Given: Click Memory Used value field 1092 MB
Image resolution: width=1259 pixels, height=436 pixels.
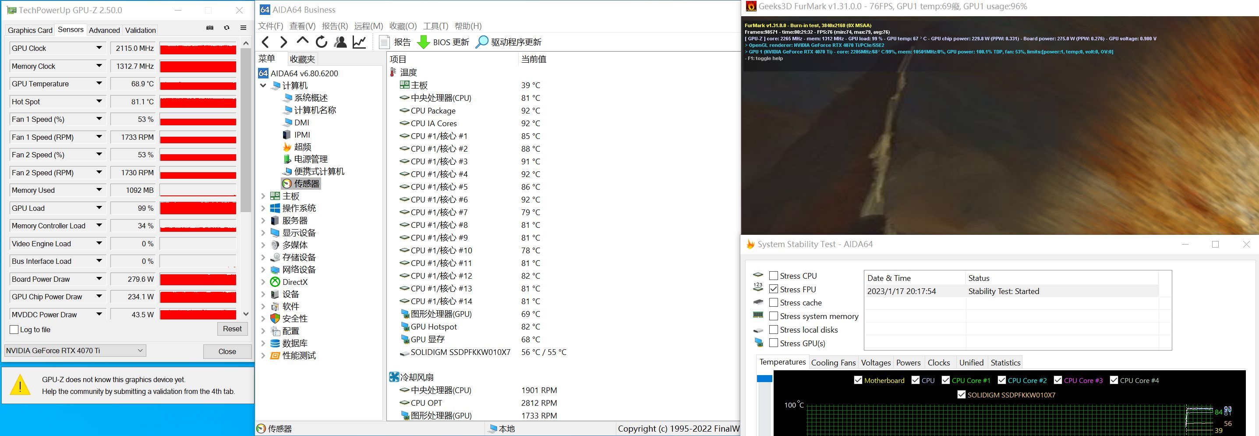Looking at the screenshot, I should [132, 190].
